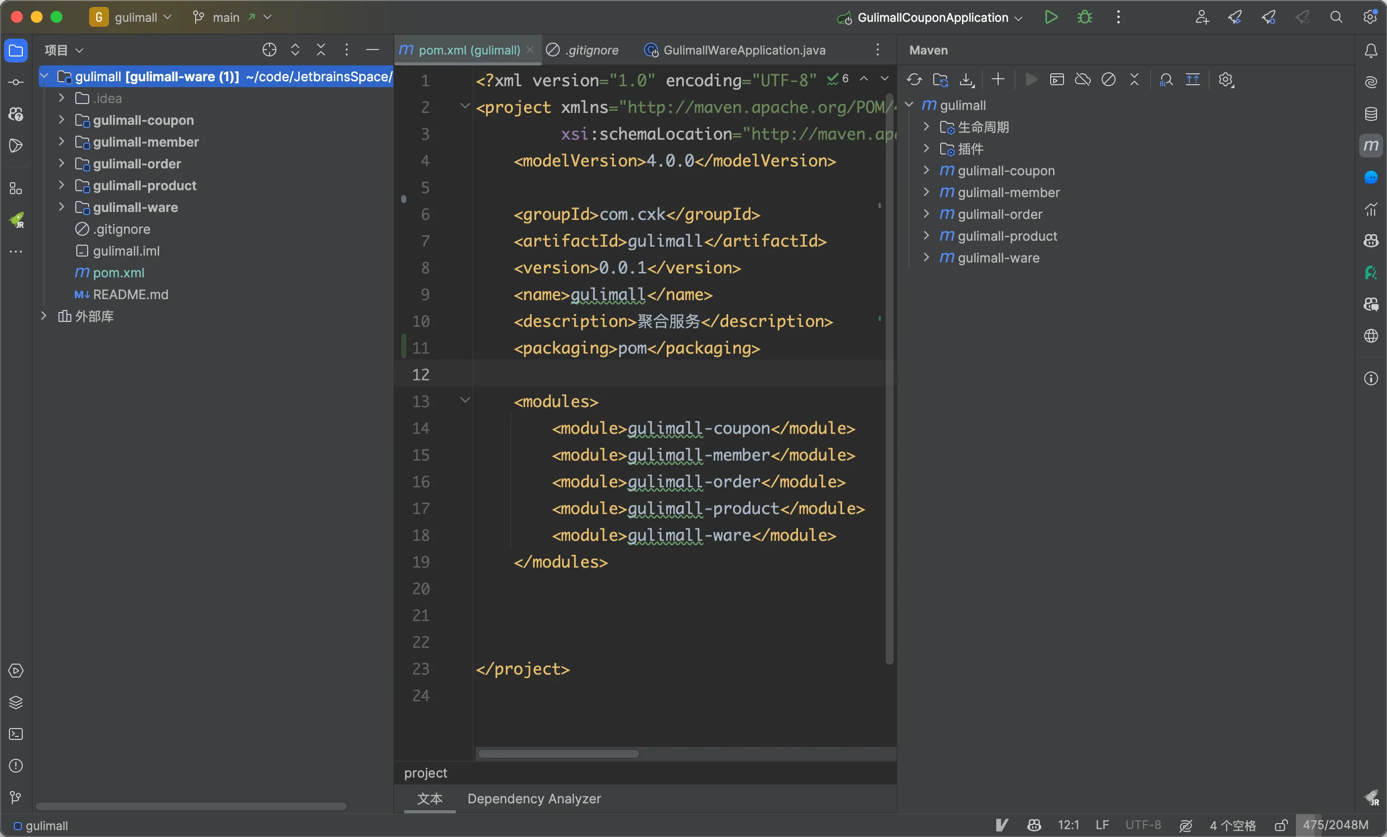This screenshot has height=837, width=1387.
Task: Show Maven dependencies diagram icon
Action: pyautogui.click(x=1166, y=79)
